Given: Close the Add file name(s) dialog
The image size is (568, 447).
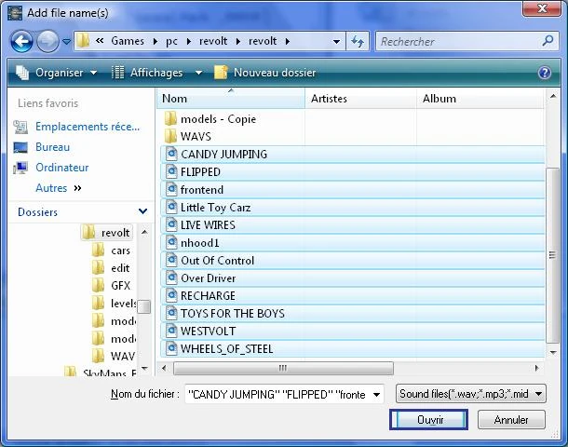Looking at the screenshot, I should pyautogui.click(x=542, y=8).
